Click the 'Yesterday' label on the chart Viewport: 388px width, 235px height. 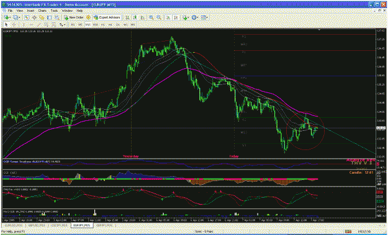coord(130,156)
